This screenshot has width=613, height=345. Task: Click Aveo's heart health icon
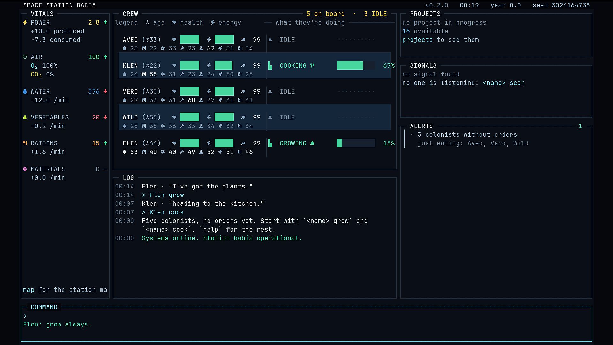coord(174,40)
